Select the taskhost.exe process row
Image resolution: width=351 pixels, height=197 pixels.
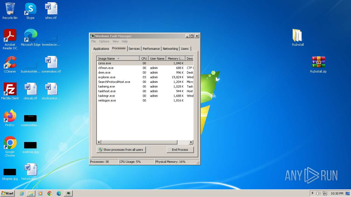[x=145, y=91]
